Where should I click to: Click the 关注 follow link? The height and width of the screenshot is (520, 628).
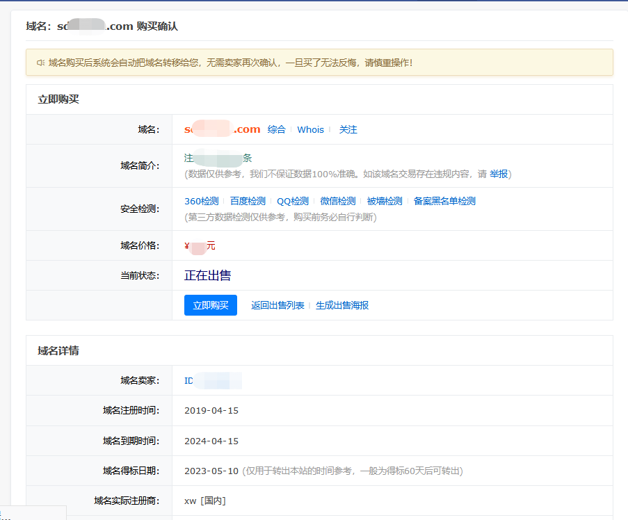pos(348,130)
